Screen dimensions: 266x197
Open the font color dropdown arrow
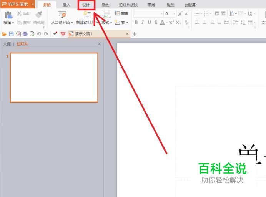click(x=167, y=23)
